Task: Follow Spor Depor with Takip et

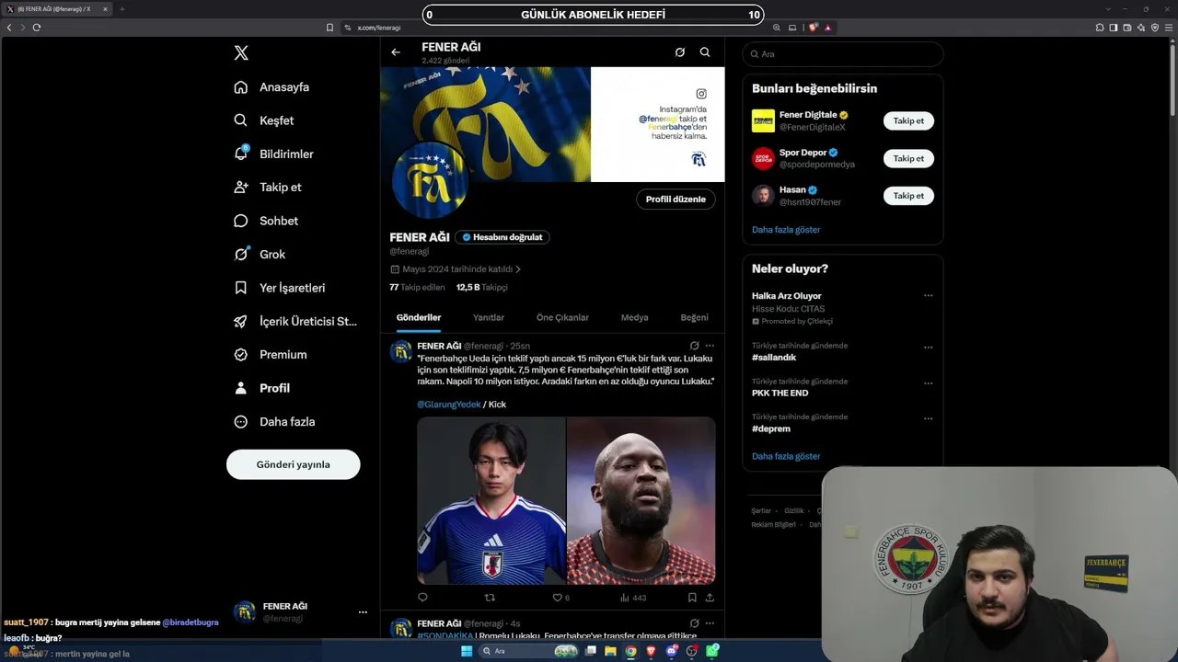Action: (x=908, y=158)
